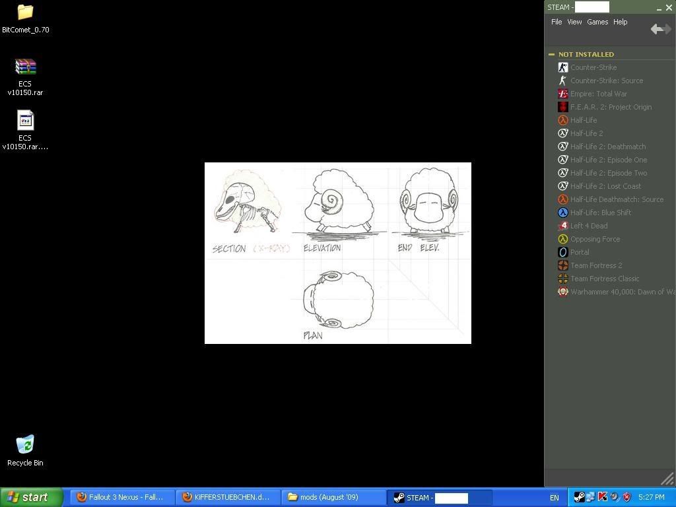676x507 pixels.
Task: Click the Steam icon in the system tray
Action: click(x=579, y=497)
